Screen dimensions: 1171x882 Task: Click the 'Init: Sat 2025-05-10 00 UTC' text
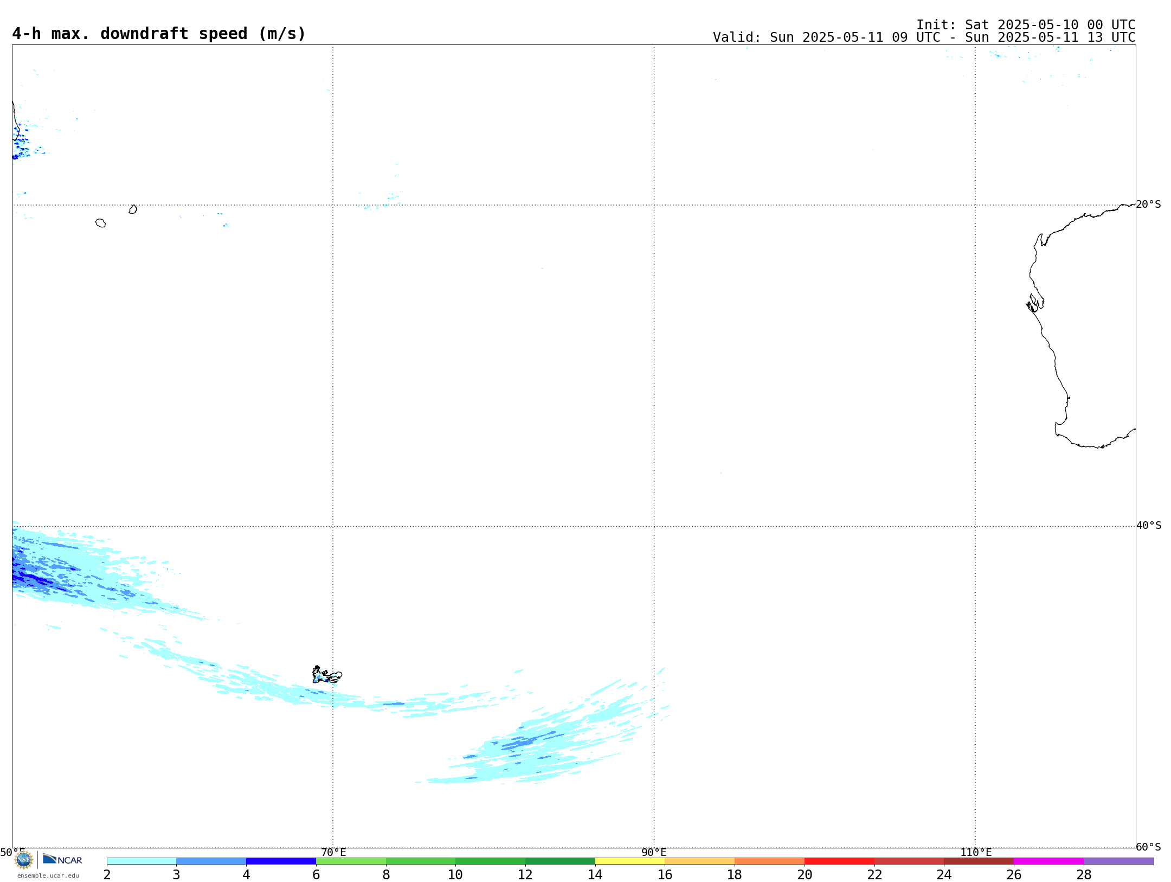1026,25
